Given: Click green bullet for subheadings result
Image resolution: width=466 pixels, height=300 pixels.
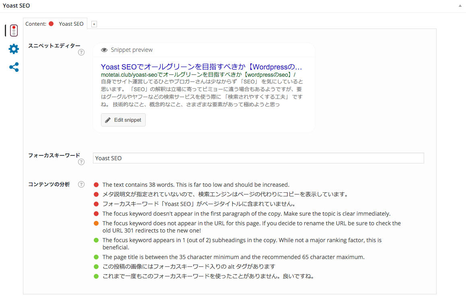Looking at the screenshot, I should (96, 240).
